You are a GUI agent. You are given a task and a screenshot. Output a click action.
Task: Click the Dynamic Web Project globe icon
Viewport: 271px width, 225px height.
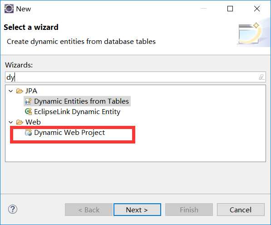(x=28, y=132)
